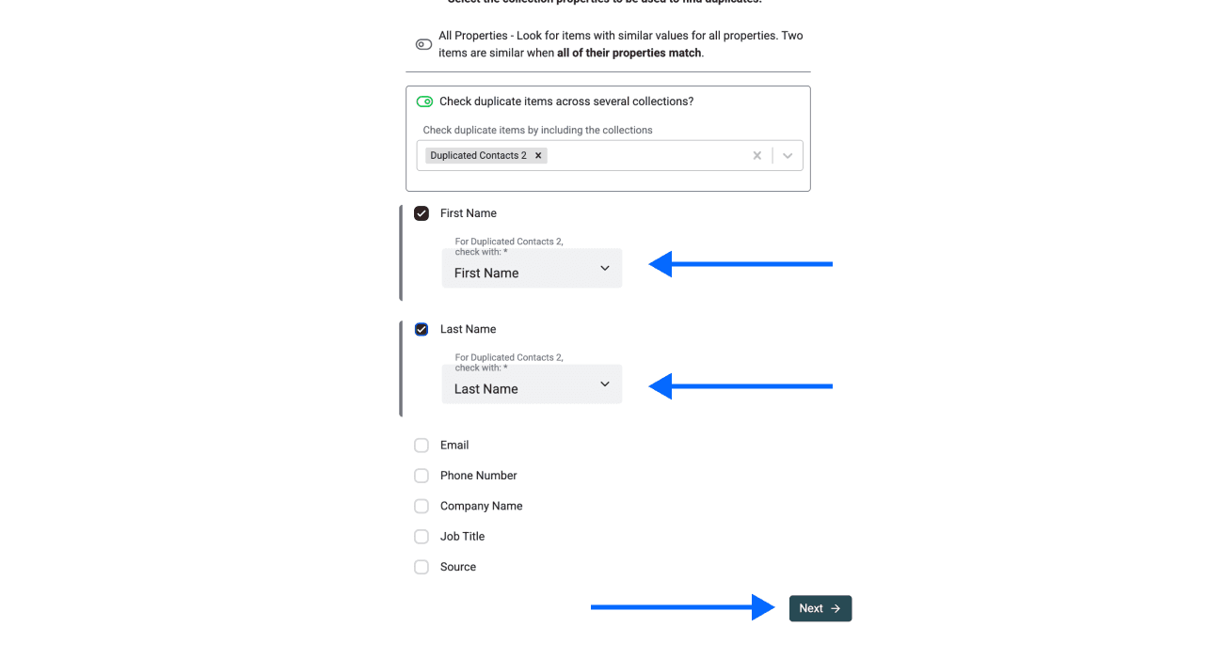This screenshot has height=658, width=1210.
Task: Click the Next button
Action: click(820, 608)
